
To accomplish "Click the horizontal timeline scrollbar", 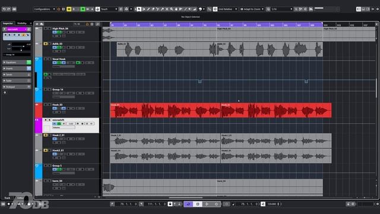I will (x=186, y=197).
